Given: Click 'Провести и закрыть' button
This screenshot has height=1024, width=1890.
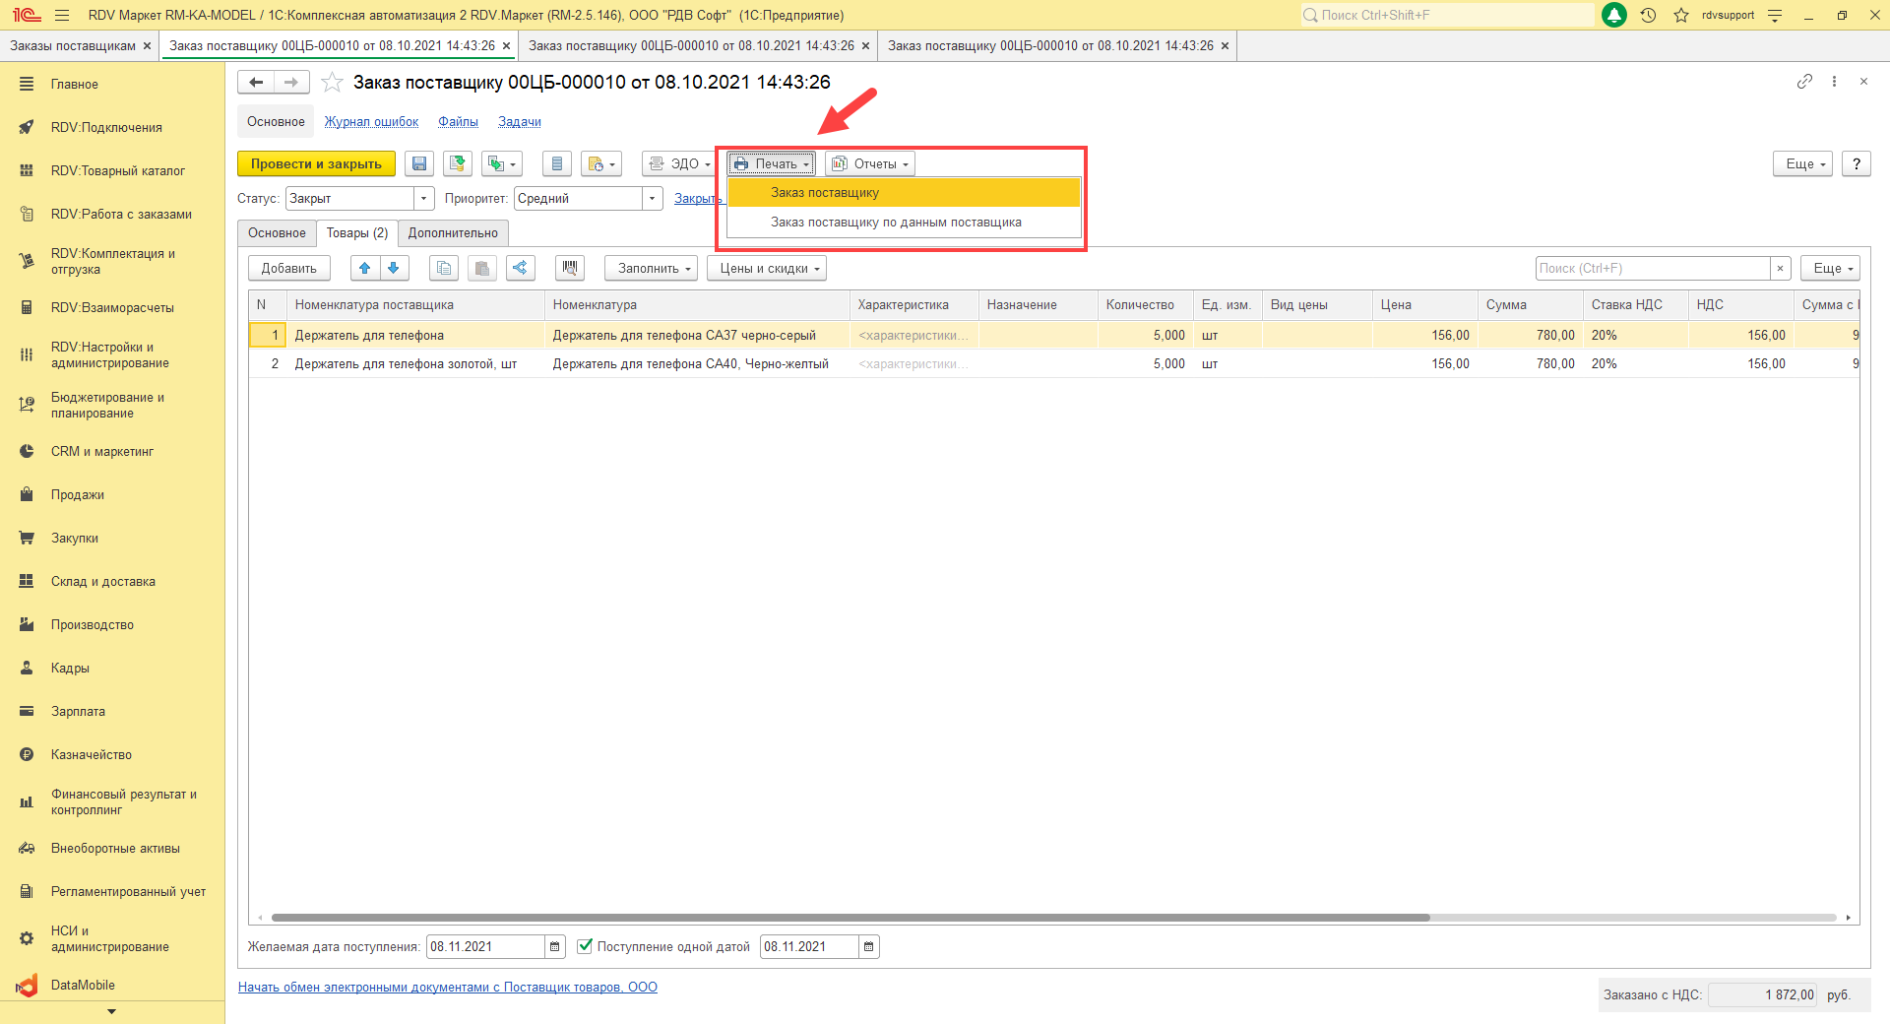Looking at the screenshot, I should (316, 164).
